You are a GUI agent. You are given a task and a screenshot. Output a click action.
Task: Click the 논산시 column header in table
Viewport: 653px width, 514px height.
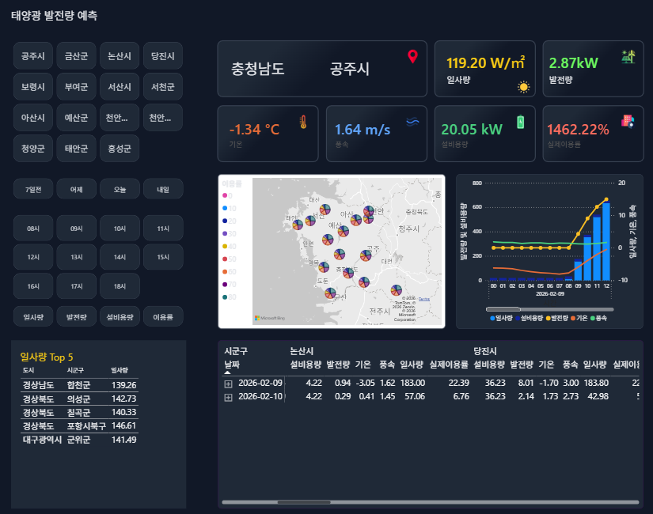click(x=302, y=351)
